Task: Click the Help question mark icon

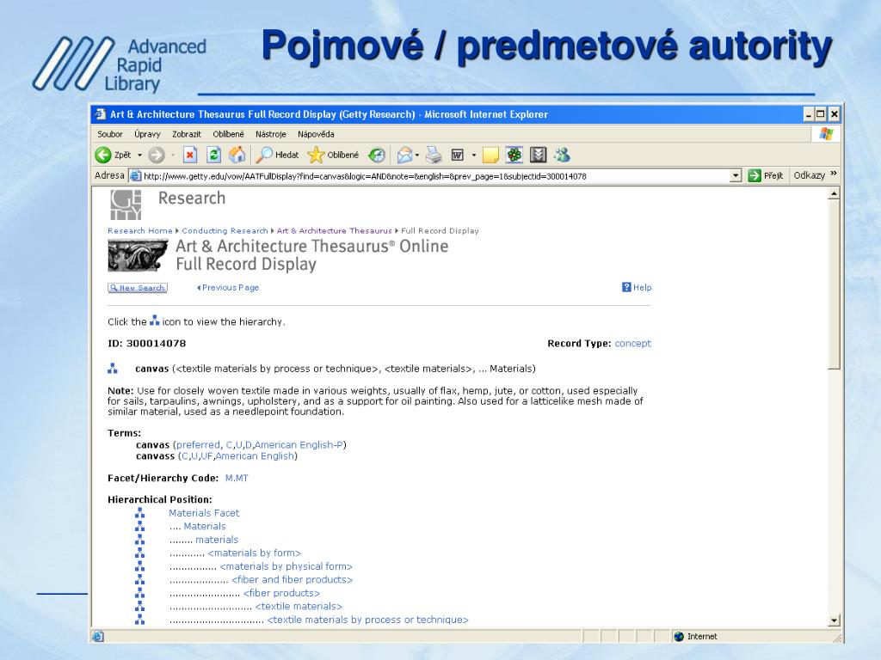Action: point(626,287)
